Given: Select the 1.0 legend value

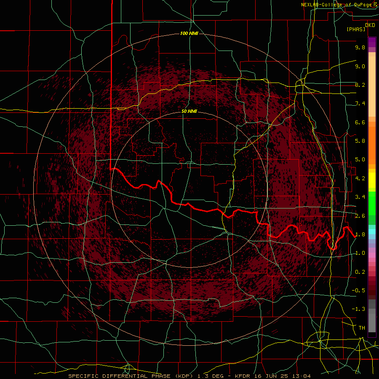Looking at the screenshot, I should click(x=360, y=253).
